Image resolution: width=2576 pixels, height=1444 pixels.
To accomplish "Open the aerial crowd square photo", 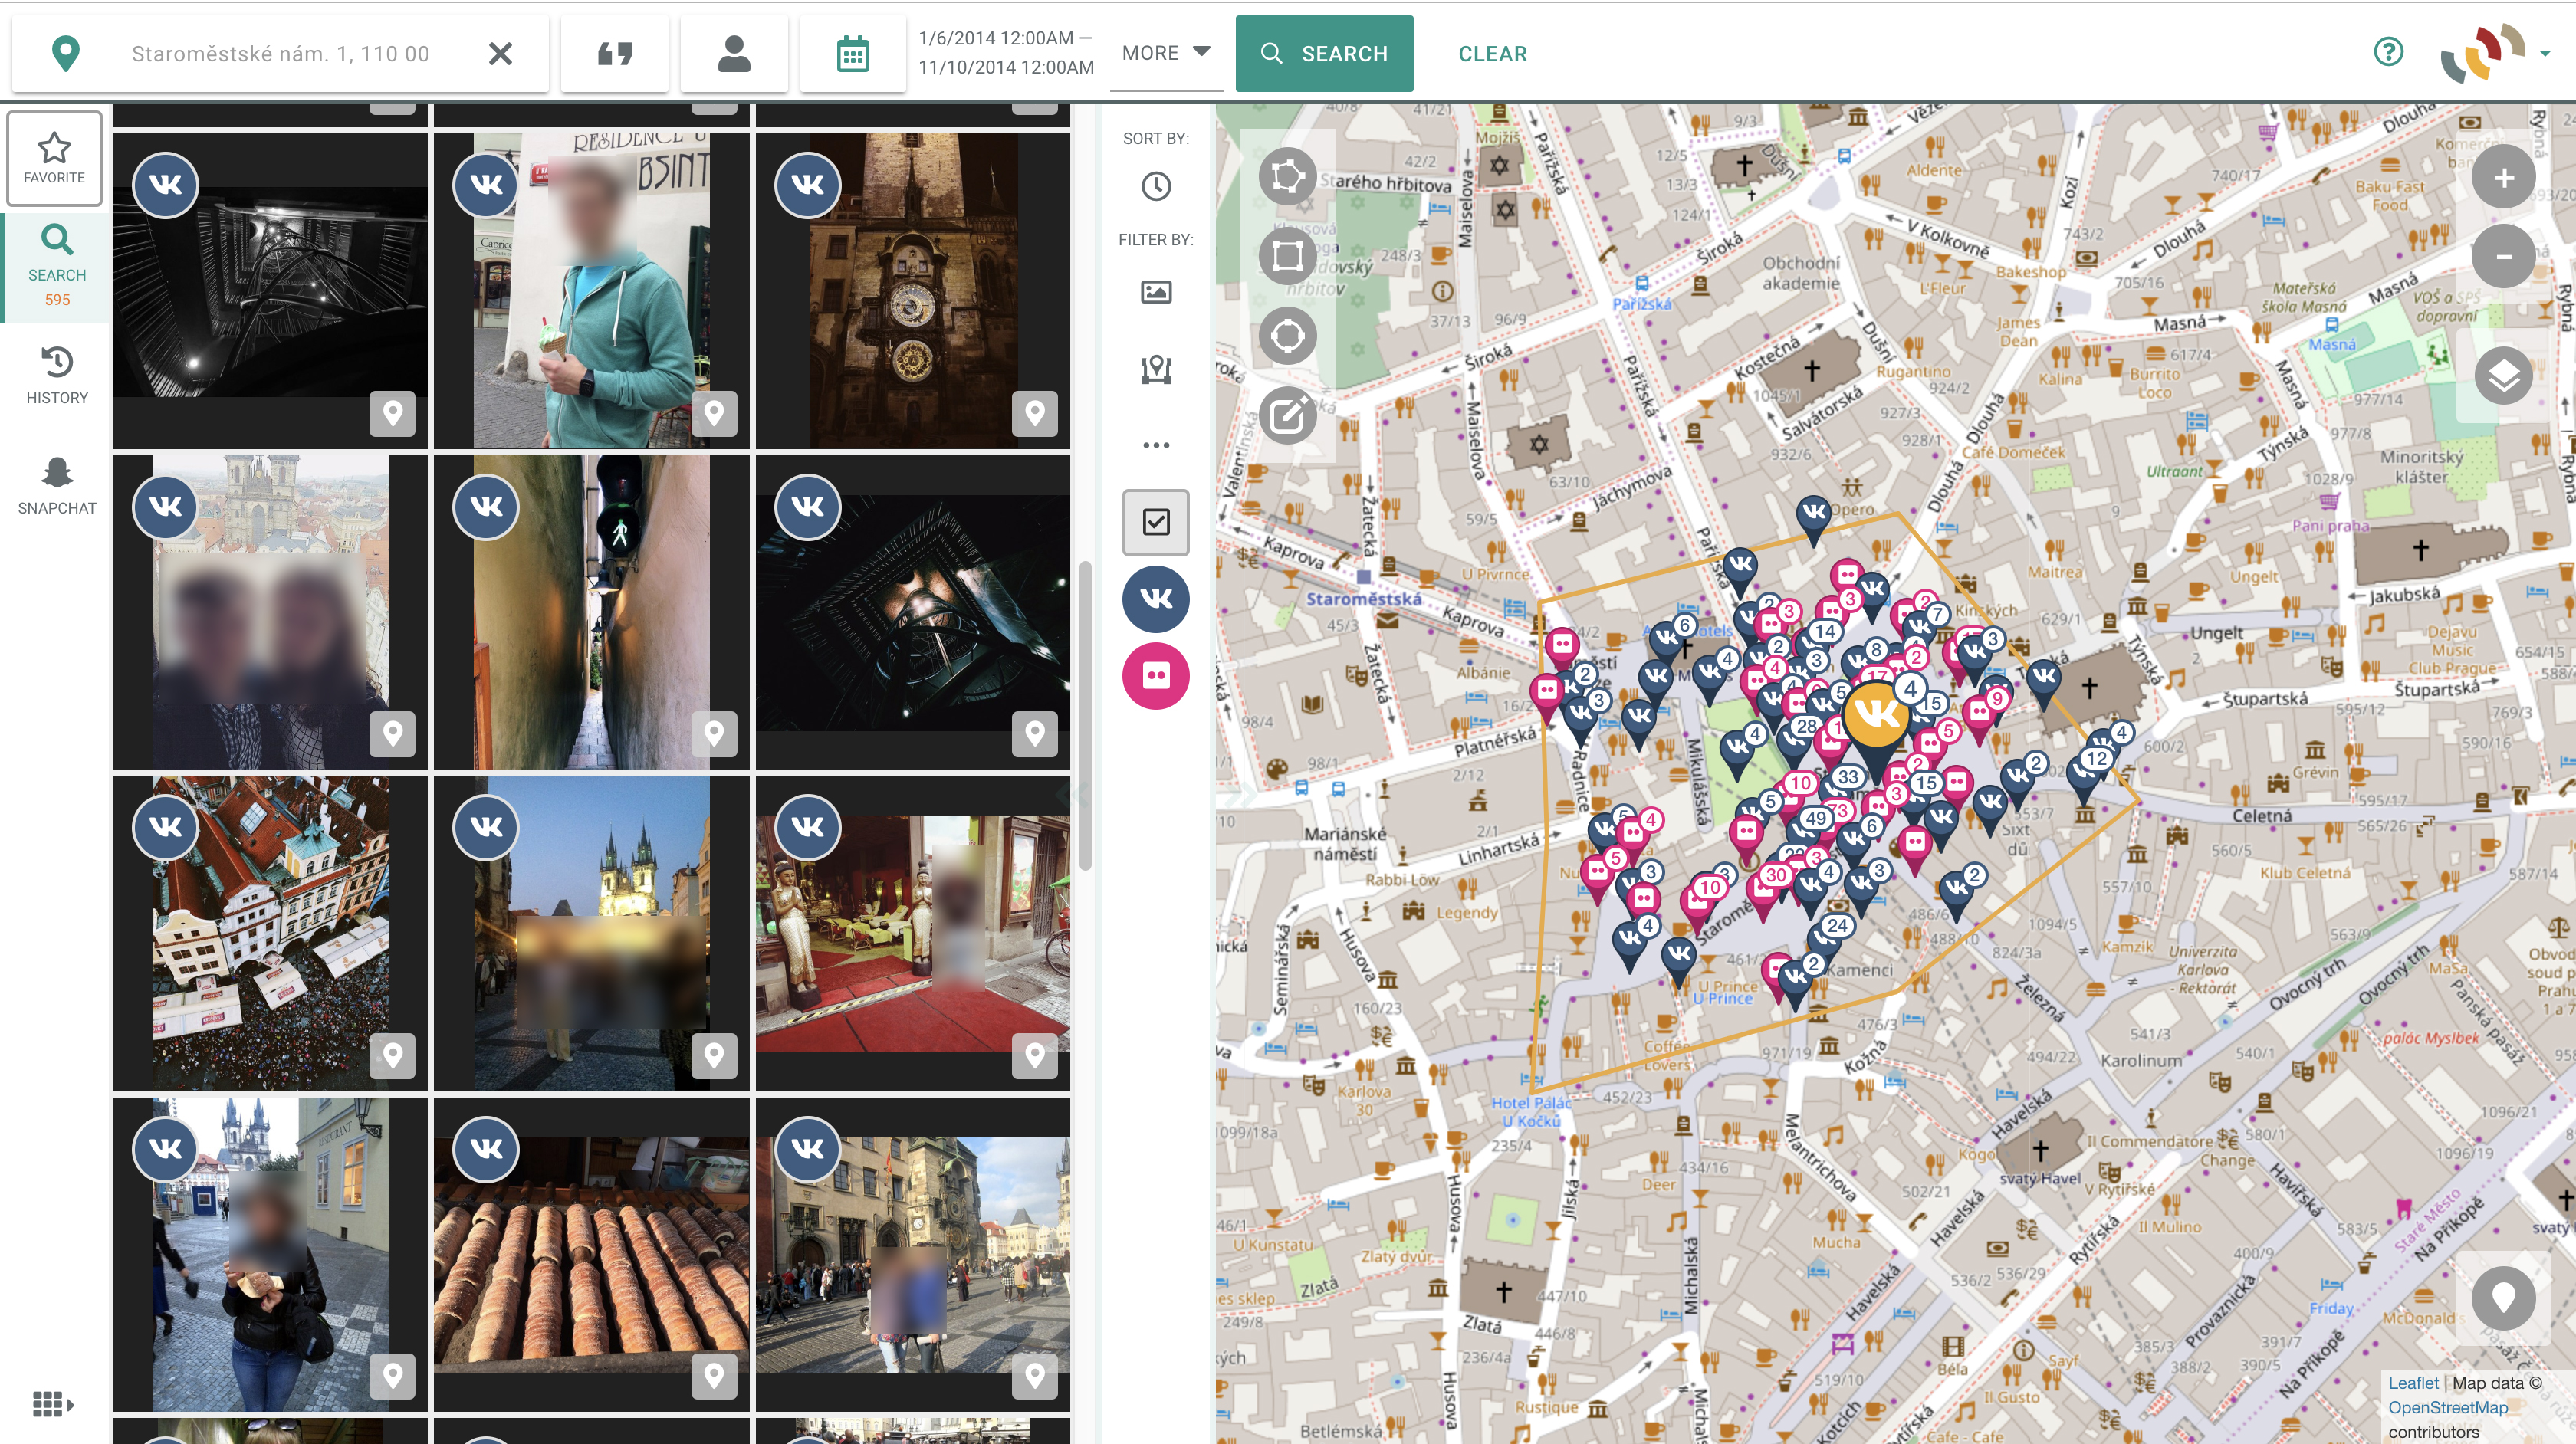I will point(270,933).
